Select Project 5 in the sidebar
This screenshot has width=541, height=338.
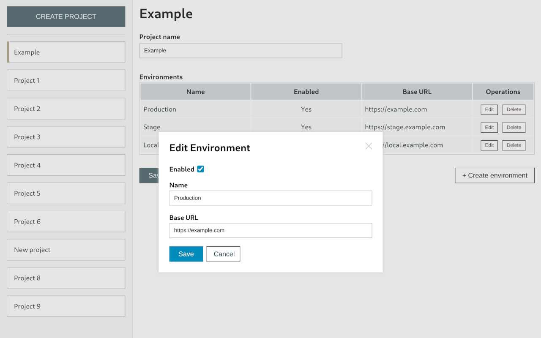click(x=66, y=193)
